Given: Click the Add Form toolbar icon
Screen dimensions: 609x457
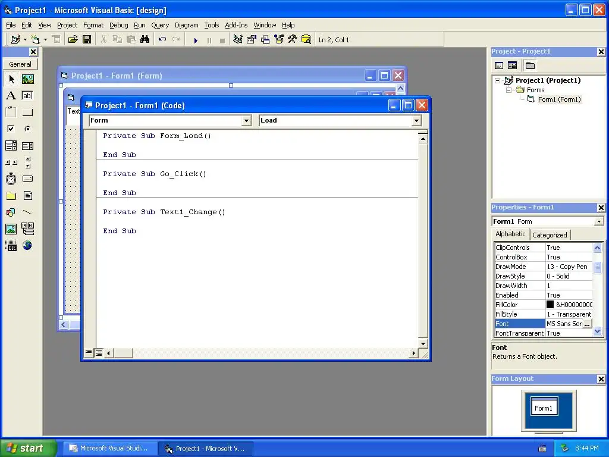Looking at the screenshot, I should click(x=35, y=40).
